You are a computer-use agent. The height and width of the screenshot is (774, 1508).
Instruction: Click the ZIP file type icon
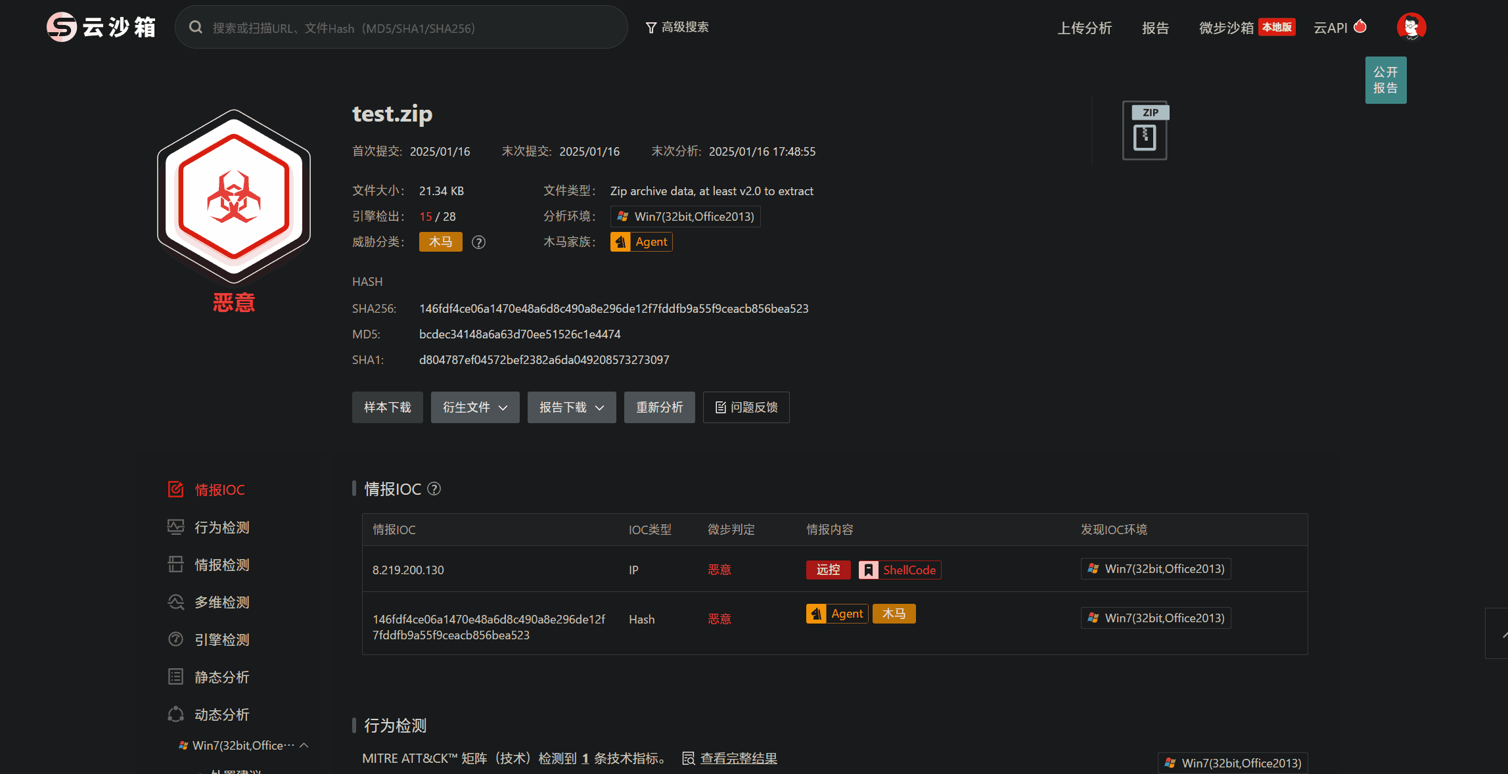click(x=1145, y=131)
